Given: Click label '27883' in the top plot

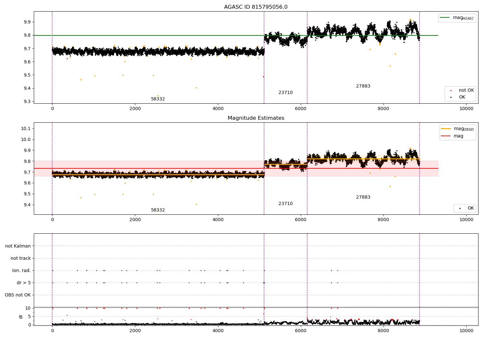Looking at the screenshot, I should point(363,86).
